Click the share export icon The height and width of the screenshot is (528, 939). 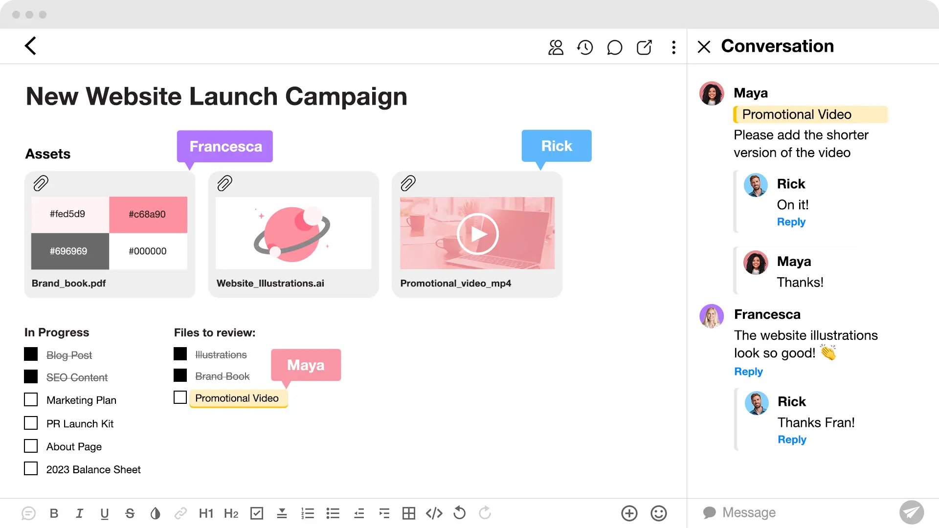click(x=644, y=47)
